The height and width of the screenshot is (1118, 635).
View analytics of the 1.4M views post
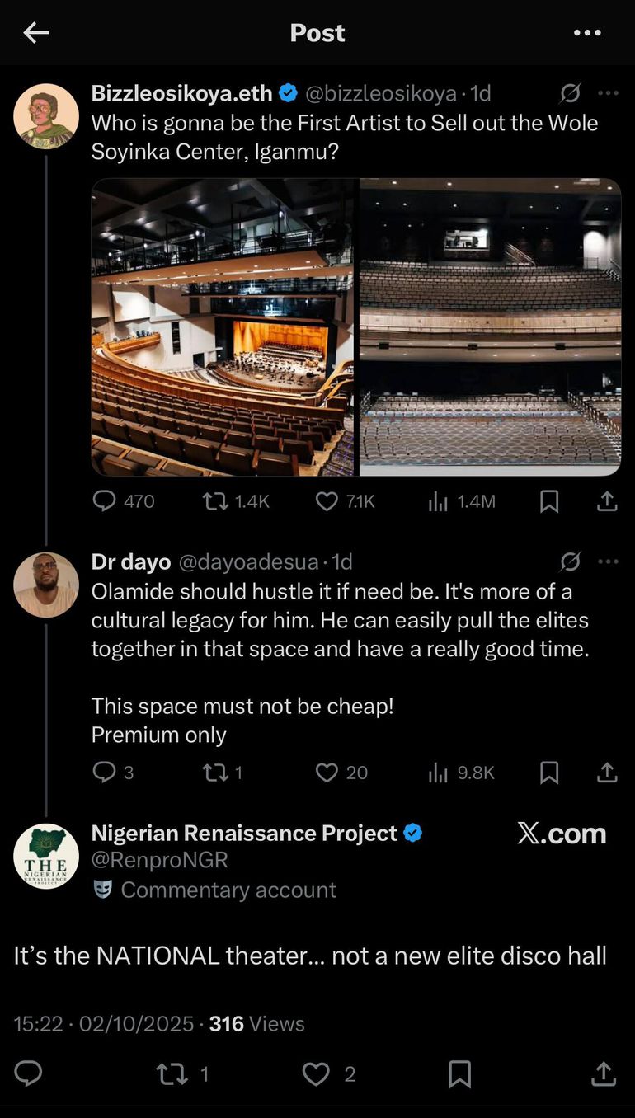point(438,501)
